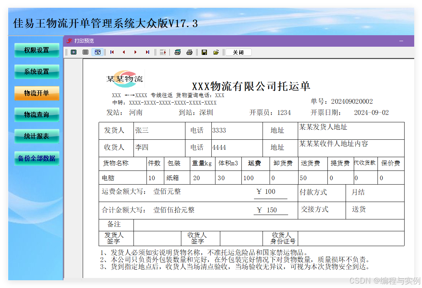Click departure station value 河南
Viewport: 422px width, 288px height.
[136, 112]
